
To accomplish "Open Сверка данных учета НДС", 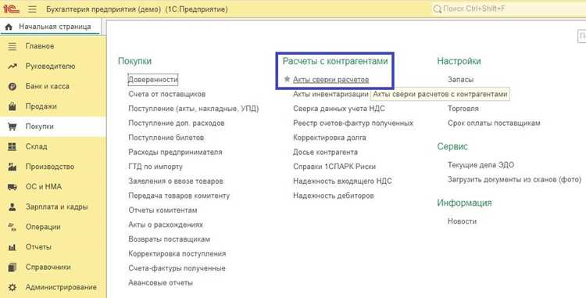I will [x=339, y=109].
